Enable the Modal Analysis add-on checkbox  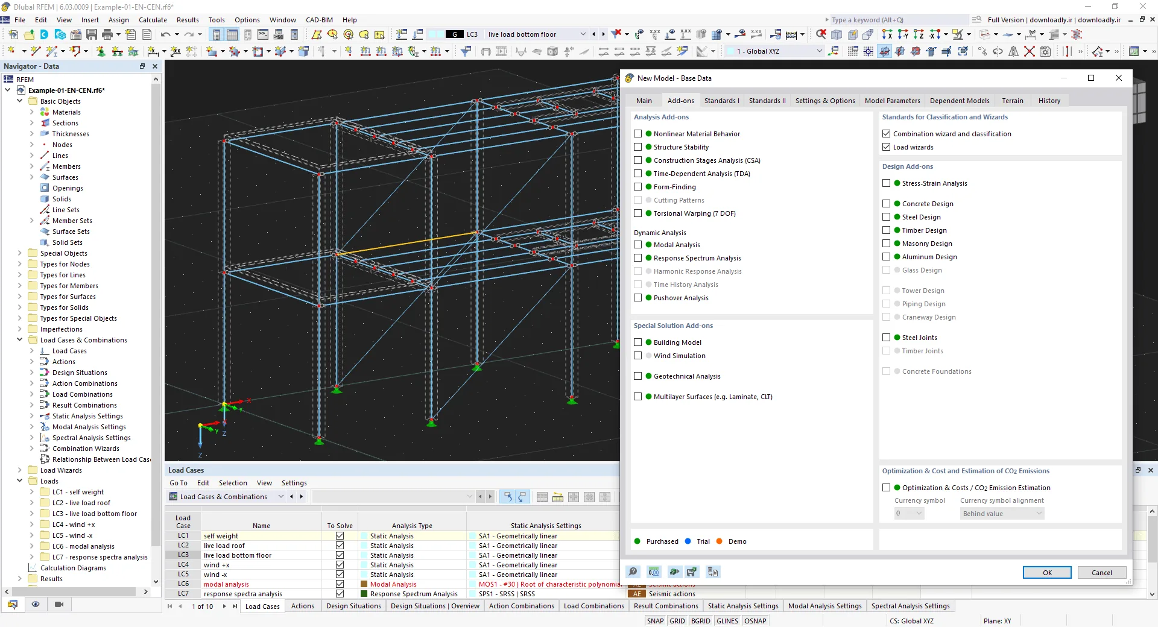tap(638, 245)
